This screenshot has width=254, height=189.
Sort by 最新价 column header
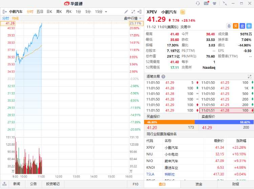pos(219,141)
